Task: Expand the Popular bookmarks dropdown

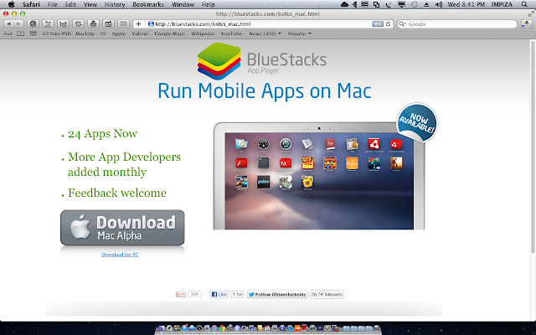Action: coord(300,33)
